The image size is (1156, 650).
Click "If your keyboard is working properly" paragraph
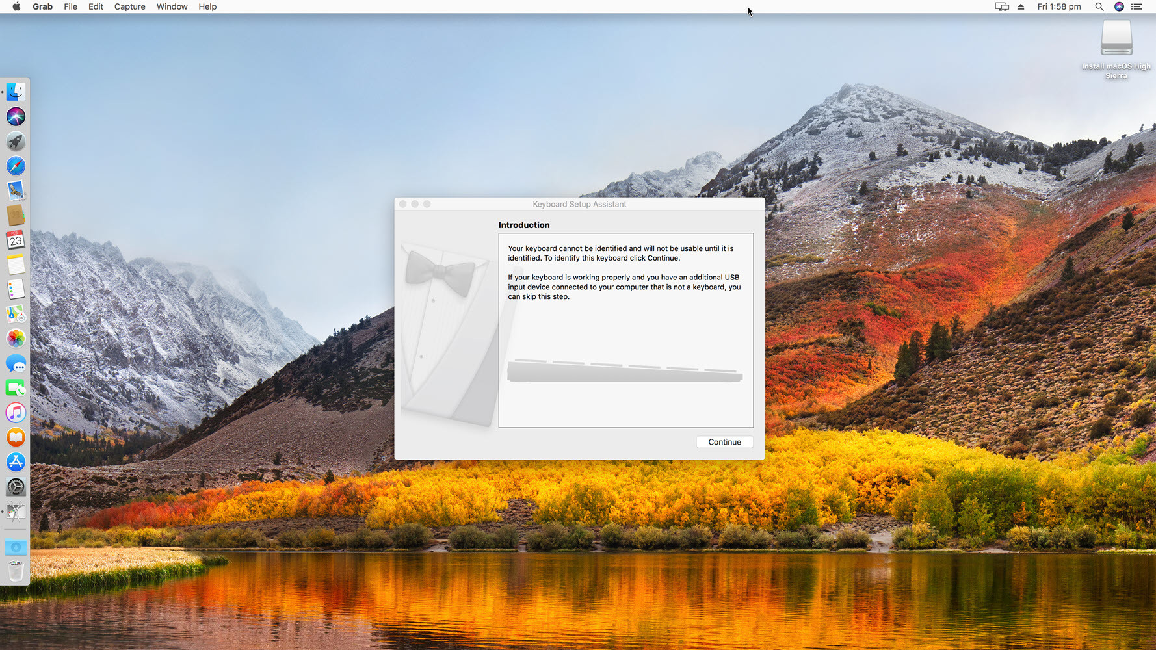point(624,287)
